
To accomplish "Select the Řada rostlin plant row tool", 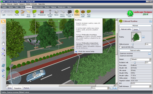I will click(x=89, y=14).
